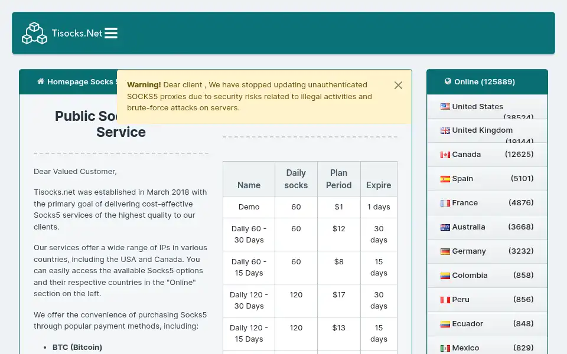Select United States country name
The image size is (567, 354).
[x=478, y=107]
